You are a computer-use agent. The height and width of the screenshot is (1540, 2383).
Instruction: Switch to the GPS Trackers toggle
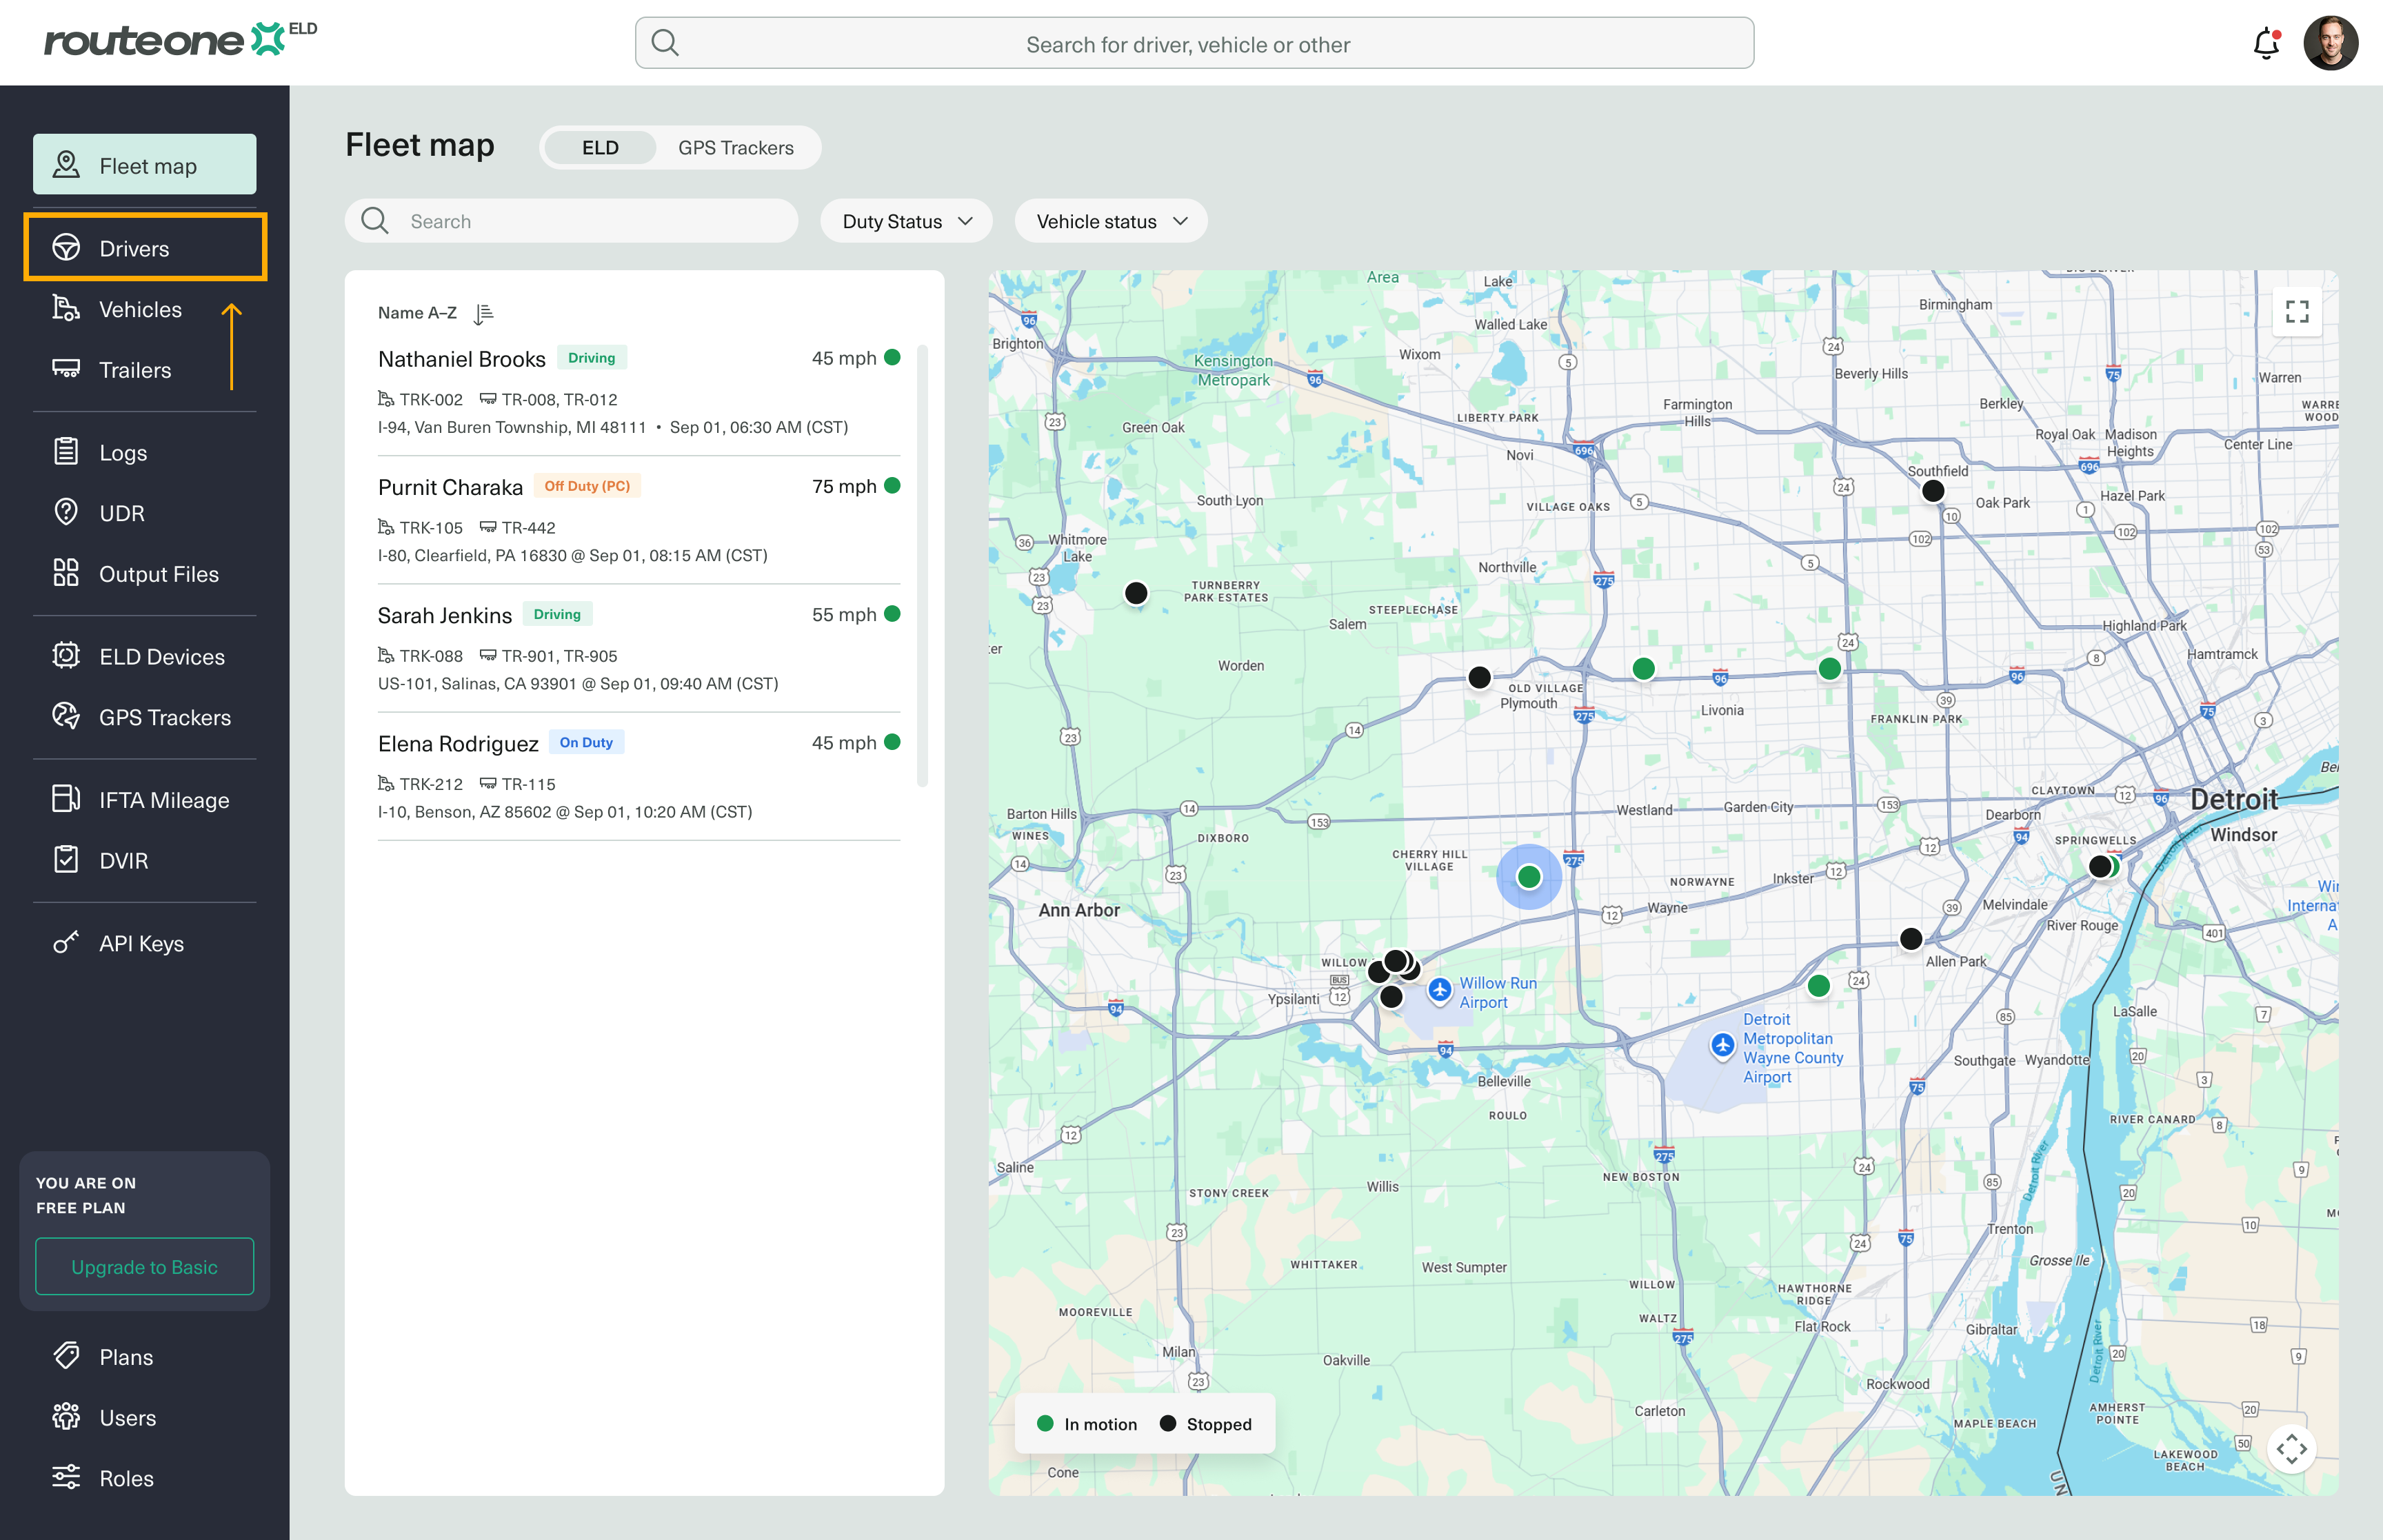pos(736,147)
